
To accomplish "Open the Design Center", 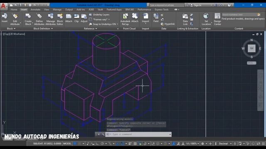I will point(217,19).
